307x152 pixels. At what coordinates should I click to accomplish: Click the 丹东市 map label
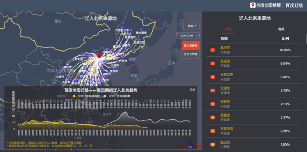point(123,61)
